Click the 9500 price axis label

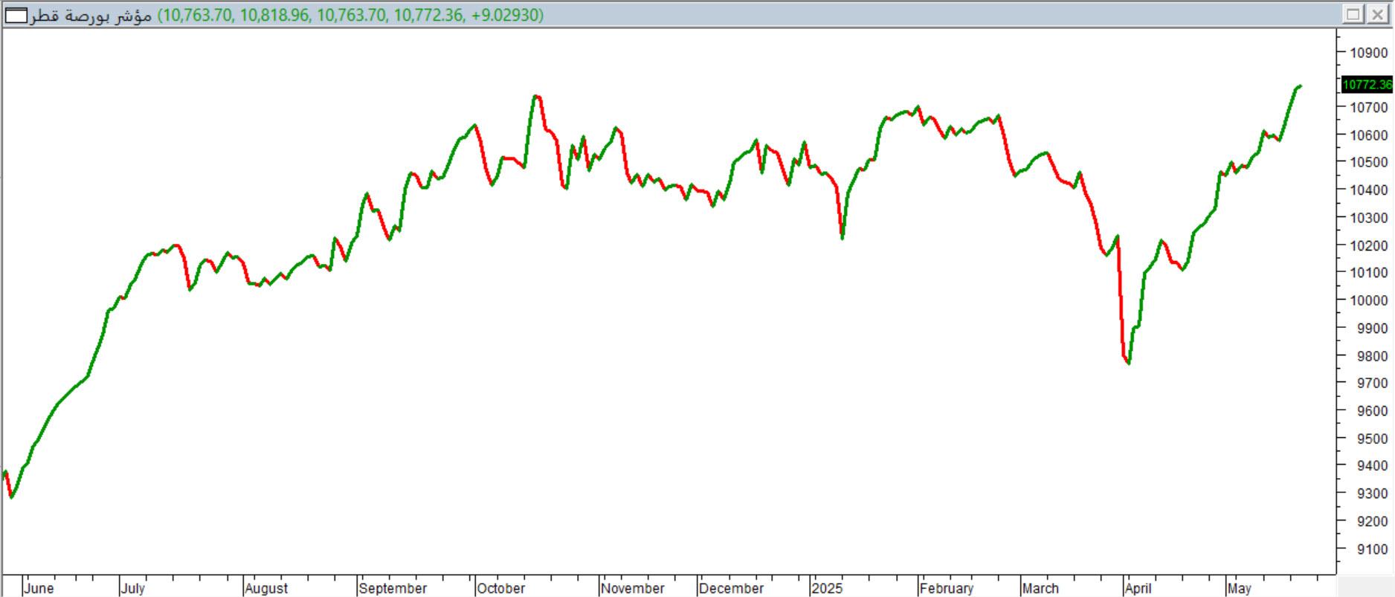[1373, 439]
